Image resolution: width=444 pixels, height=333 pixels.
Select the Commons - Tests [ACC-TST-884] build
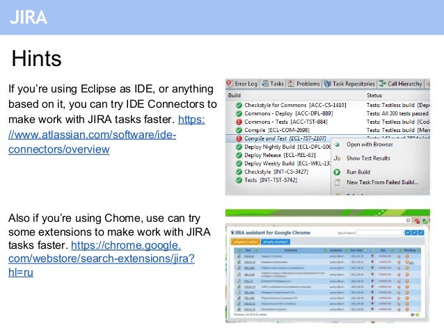click(286, 122)
